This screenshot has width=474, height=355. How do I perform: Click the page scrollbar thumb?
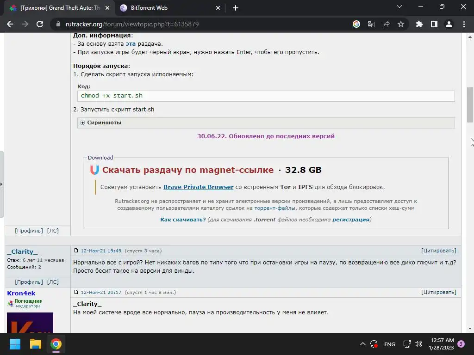tap(470, 105)
